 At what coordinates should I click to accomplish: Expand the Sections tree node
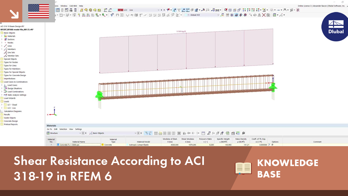tap(2, 39)
